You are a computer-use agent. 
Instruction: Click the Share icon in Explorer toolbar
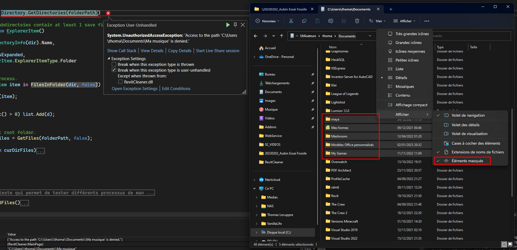344,21
